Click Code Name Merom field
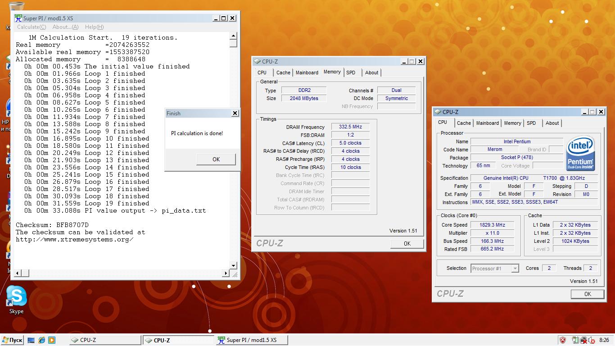 pyautogui.click(x=494, y=150)
